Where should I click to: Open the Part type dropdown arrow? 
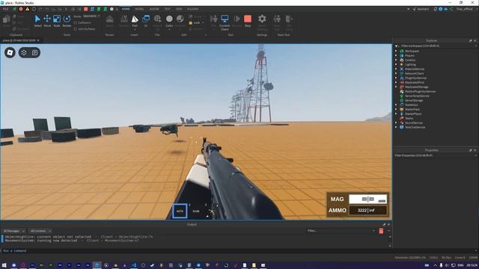(x=135, y=30)
